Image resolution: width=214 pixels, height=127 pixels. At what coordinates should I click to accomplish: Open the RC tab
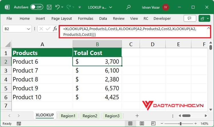[x=146, y=18]
